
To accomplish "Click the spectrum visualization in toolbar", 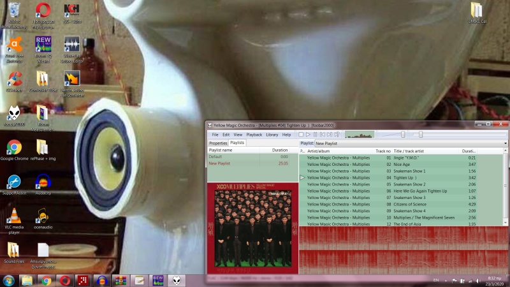I will (360, 135).
